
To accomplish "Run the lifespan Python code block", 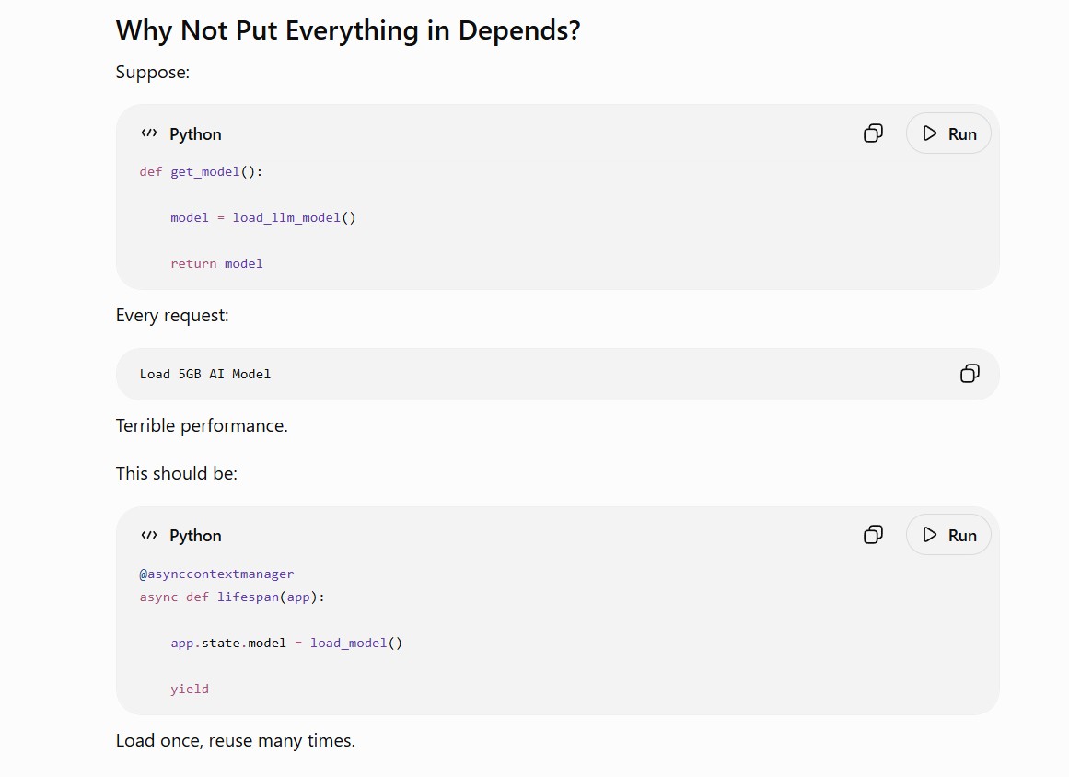I will point(948,535).
